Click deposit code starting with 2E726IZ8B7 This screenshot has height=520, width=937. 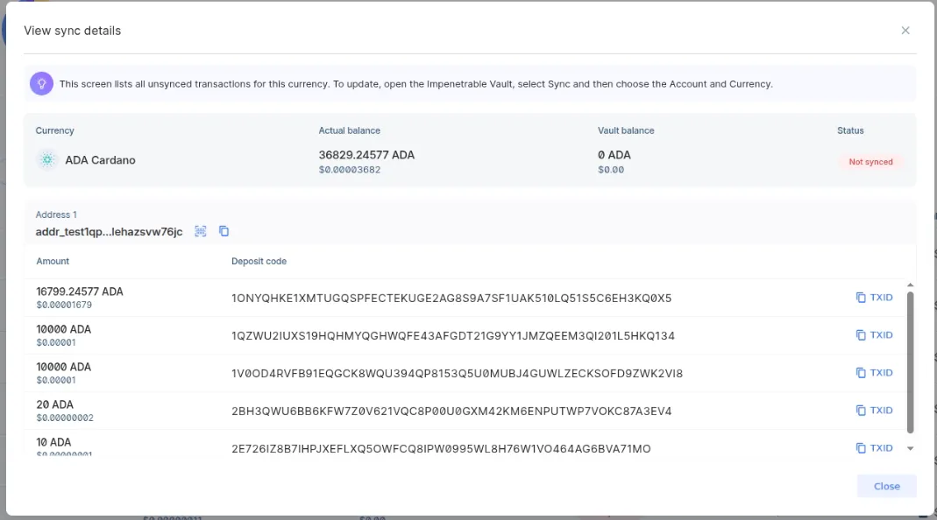click(441, 448)
